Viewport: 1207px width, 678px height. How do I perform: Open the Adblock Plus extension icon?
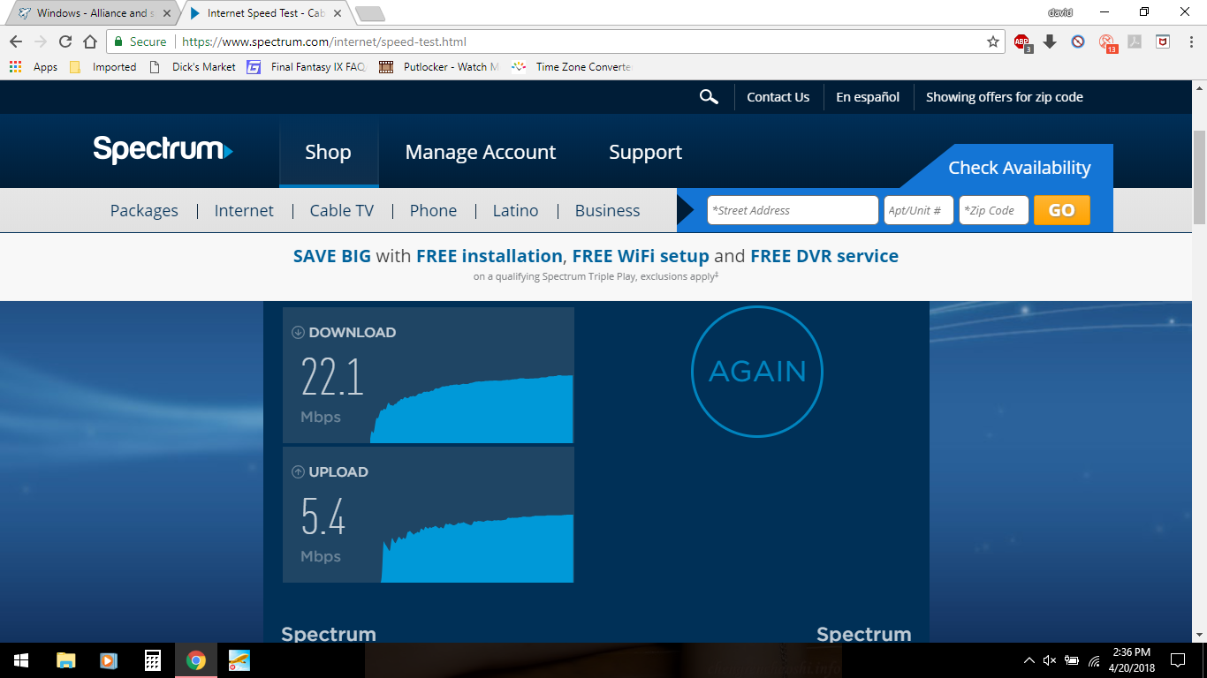[1022, 41]
